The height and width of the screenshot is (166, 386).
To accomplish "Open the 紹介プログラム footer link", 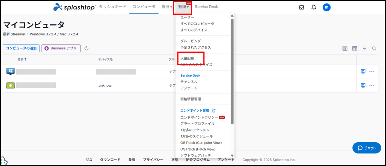I will (198, 160).
